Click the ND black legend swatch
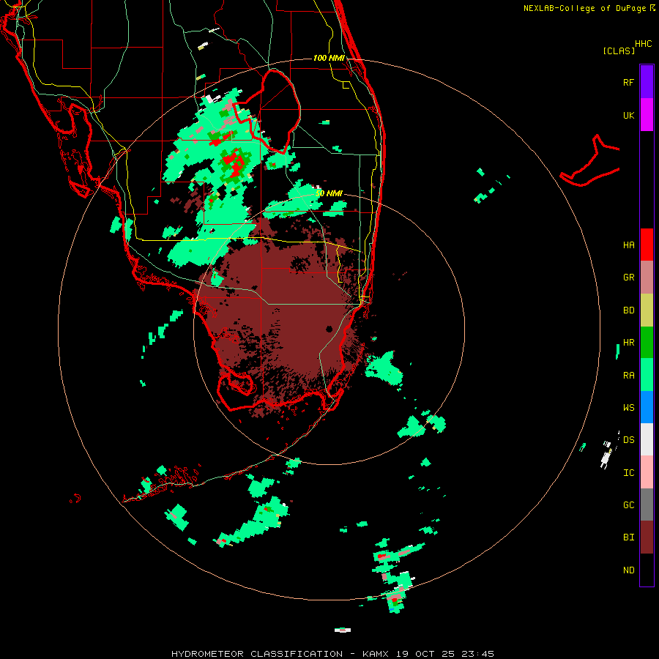The height and width of the screenshot is (659, 659). pyautogui.click(x=647, y=570)
